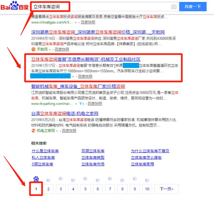The width and height of the screenshot is (214, 198).
Task: Go to results page 5
Action: [85, 189]
